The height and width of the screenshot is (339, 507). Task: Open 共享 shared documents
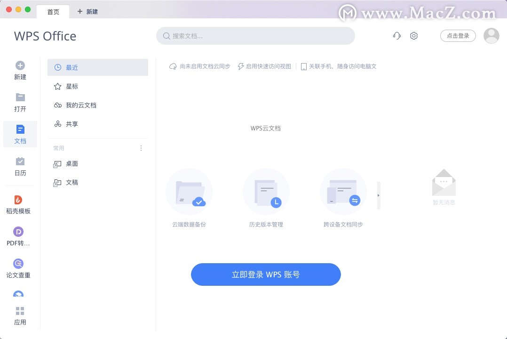click(98, 124)
